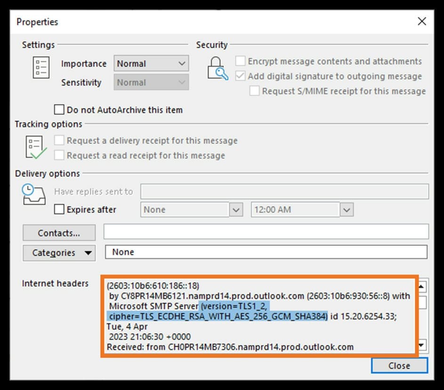Click the Close button

(x=399, y=366)
